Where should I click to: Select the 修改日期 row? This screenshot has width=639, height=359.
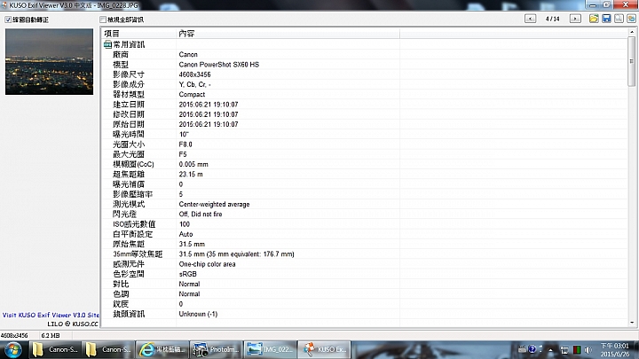point(365,114)
